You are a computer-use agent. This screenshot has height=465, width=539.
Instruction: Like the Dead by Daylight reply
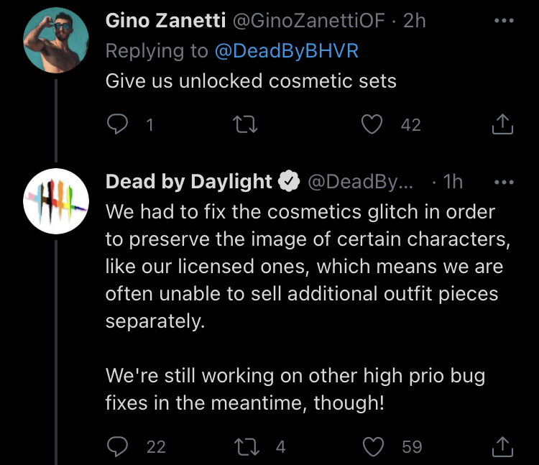tap(373, 446)
